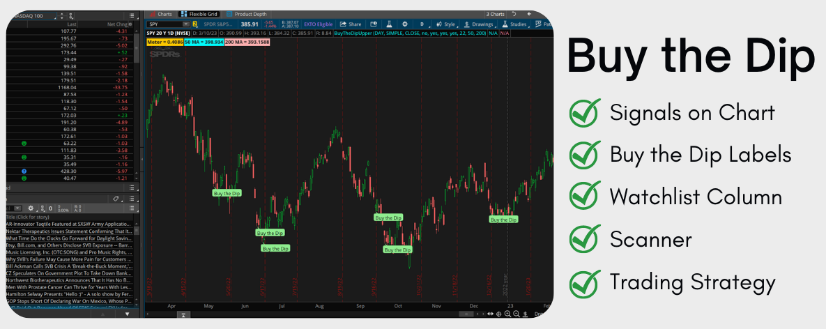Sort by the Last column header
826x329 pixels.
coord(72,24)
